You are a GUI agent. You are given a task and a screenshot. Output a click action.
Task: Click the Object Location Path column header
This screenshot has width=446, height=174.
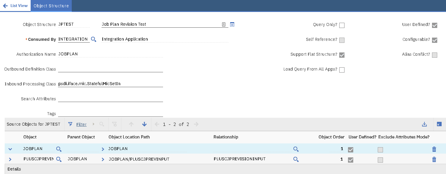coord(129,137)
